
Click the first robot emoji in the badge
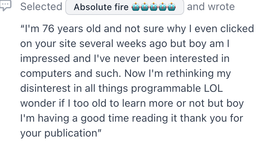(136, 7)
